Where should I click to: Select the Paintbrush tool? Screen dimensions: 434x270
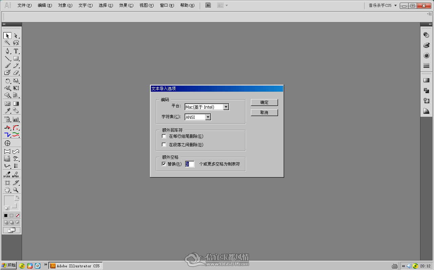7,65
